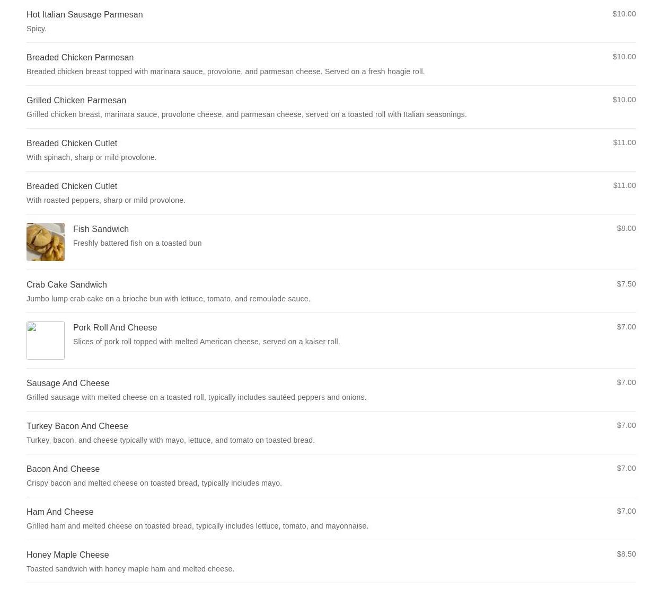Viewport: 652px width, 590px height.
Task: Choose Bacon And Cheese item
Action: click(x=331, y=476)
